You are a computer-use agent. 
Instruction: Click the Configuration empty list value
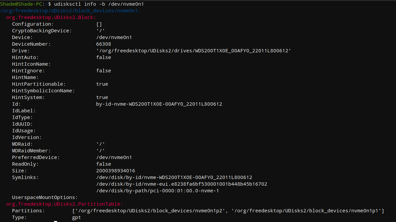tap(99, 24)
